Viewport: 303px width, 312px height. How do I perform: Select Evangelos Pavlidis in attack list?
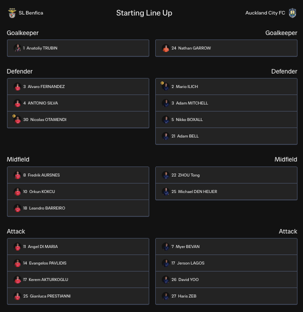(78, 263)
